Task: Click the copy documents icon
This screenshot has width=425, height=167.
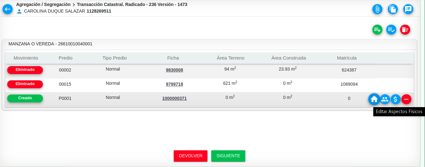Action: pyautogui.click(x=393, y=9)
